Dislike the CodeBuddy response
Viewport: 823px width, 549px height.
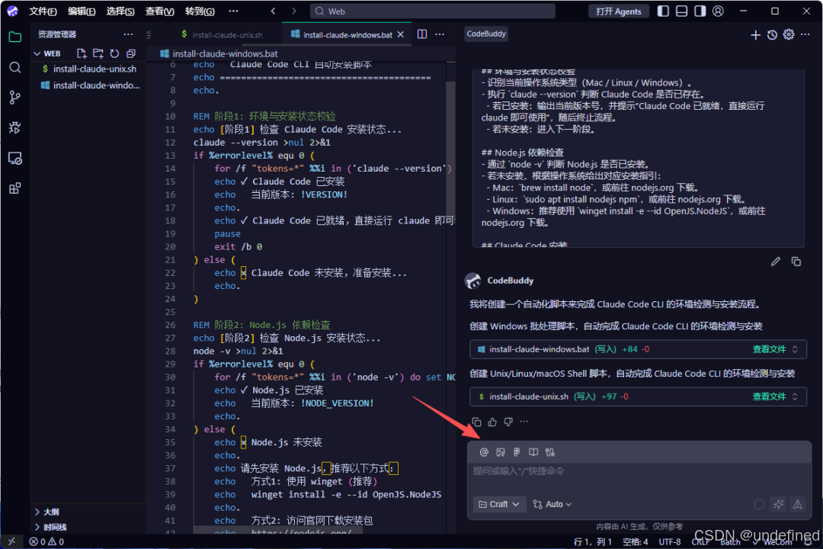(508, 422)
